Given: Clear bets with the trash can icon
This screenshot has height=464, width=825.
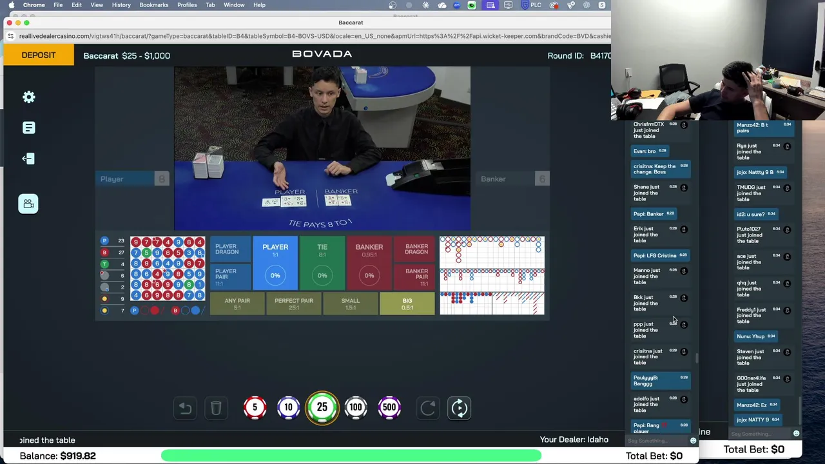Looking at the screenshot, I should tap(216, 407).
